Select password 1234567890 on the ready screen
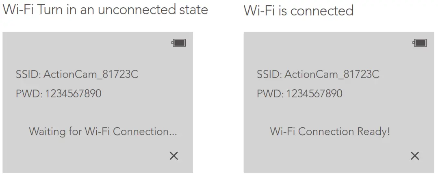This screenshot has height=174, width=438. click(x=314, y=94)
